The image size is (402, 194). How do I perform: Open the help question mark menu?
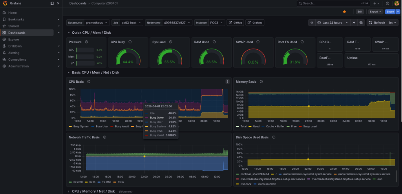[x=387, y=3]
